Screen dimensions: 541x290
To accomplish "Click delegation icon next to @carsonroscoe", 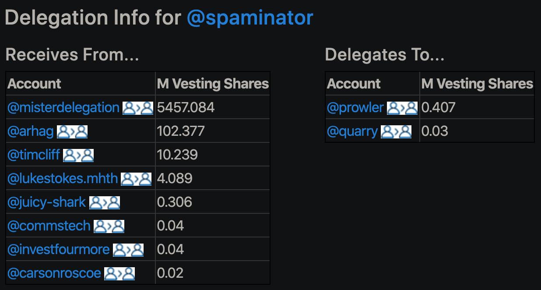I will [x=119, y=273].
